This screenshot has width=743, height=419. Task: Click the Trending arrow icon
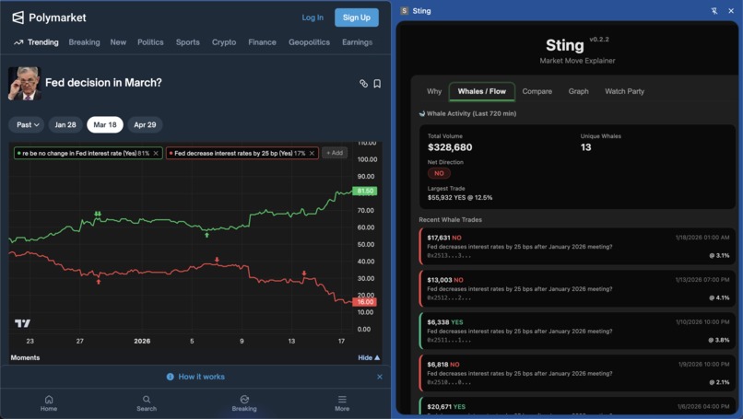18,42
